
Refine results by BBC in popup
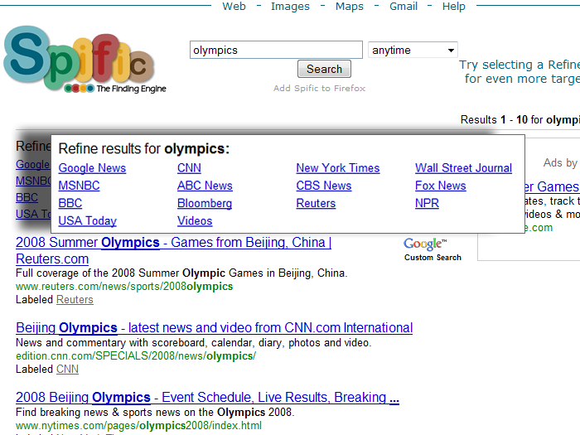(70, 203)
